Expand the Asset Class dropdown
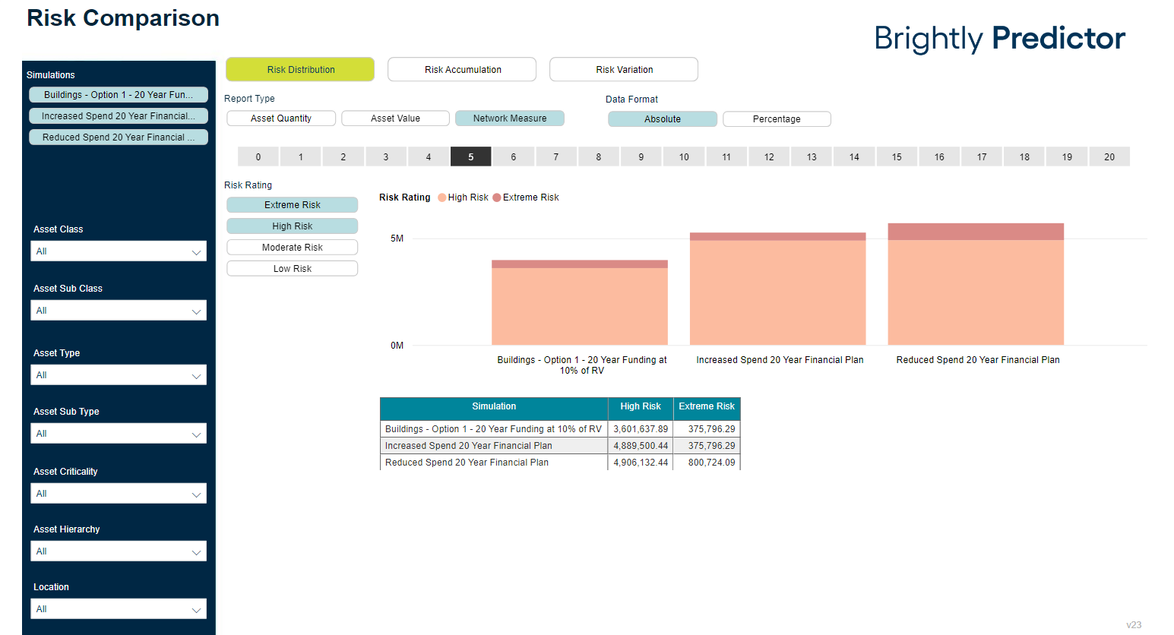Viewport: 1174px width, 635px height. tap(119, 251)
